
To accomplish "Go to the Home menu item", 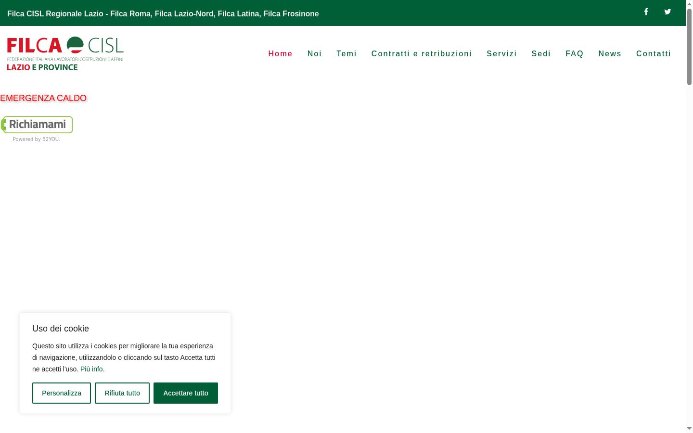I will pos(281,53).
